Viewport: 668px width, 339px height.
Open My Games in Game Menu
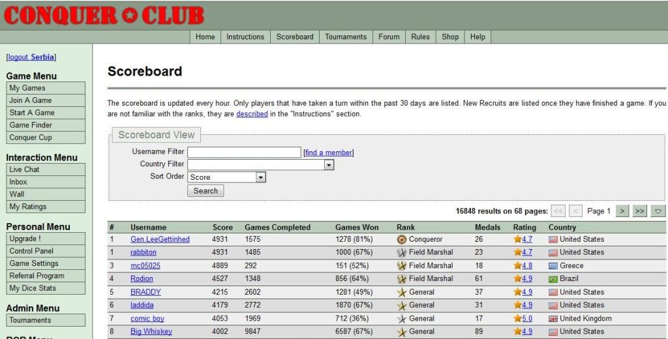[46, 88]
